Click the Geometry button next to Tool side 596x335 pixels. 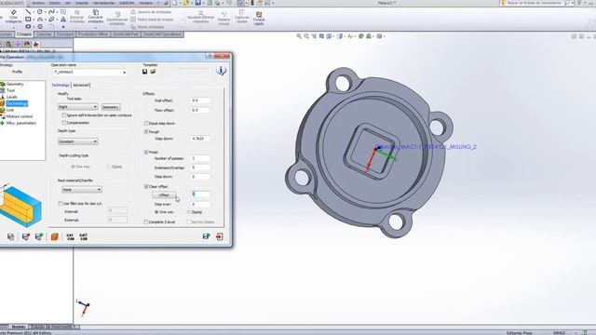[x=111, y=107]
